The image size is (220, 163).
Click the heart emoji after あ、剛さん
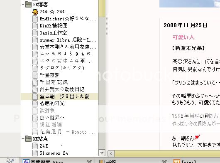[x=197, y=136]
